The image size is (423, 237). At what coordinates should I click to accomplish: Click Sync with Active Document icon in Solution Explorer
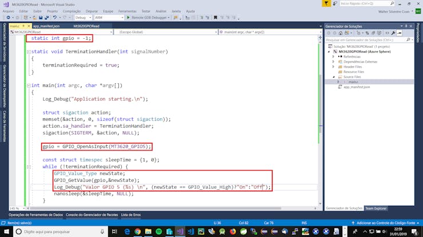click(367, 33)
